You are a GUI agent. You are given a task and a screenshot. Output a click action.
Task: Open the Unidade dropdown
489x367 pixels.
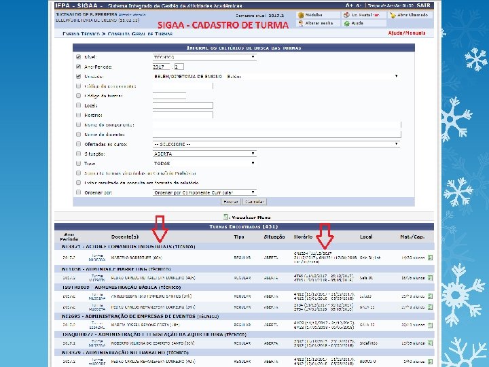click(x=276, y=76)
